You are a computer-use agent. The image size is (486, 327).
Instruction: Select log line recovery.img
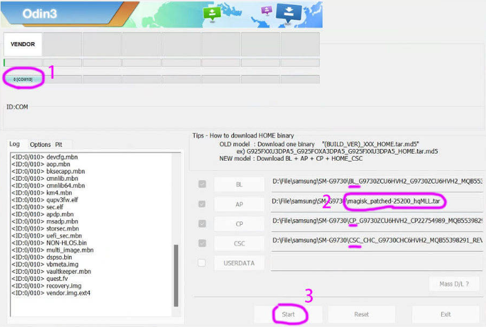coord(46,286)
